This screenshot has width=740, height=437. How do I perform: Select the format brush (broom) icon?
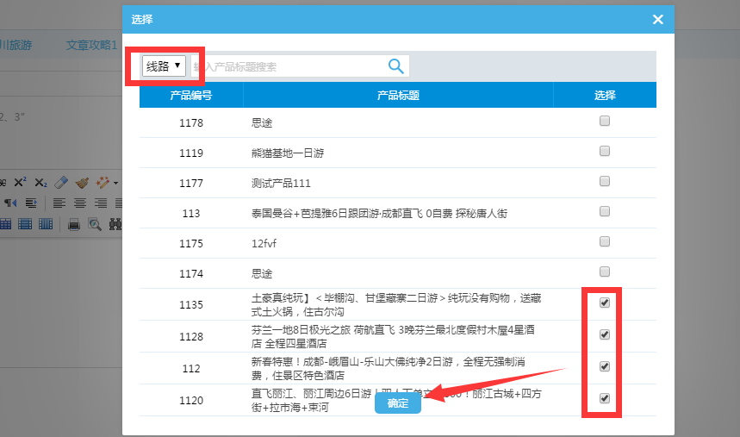[82, 182]
